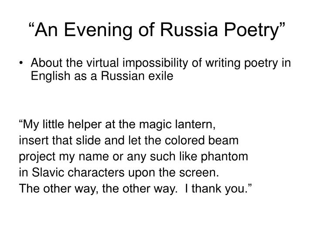Click the line "project my name or any such like phantom"
The height and width of the screenshot is (235, 314).
coord(133,157)
